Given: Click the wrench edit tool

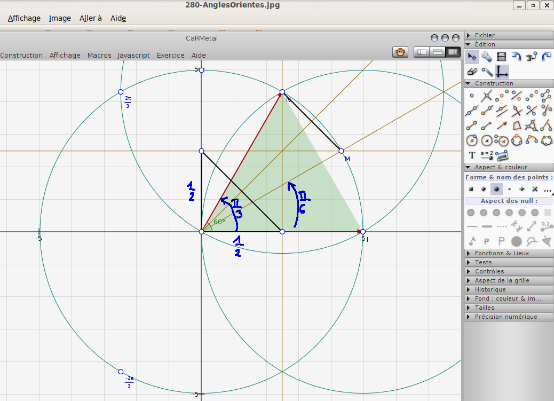Looking at the screenshot, I should [x=486, y=56].
